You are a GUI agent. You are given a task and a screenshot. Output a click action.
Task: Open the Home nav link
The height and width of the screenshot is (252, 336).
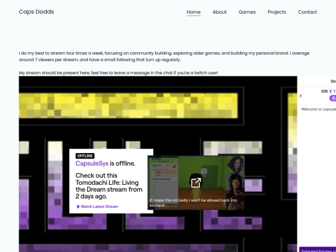(x=194, y=12)
